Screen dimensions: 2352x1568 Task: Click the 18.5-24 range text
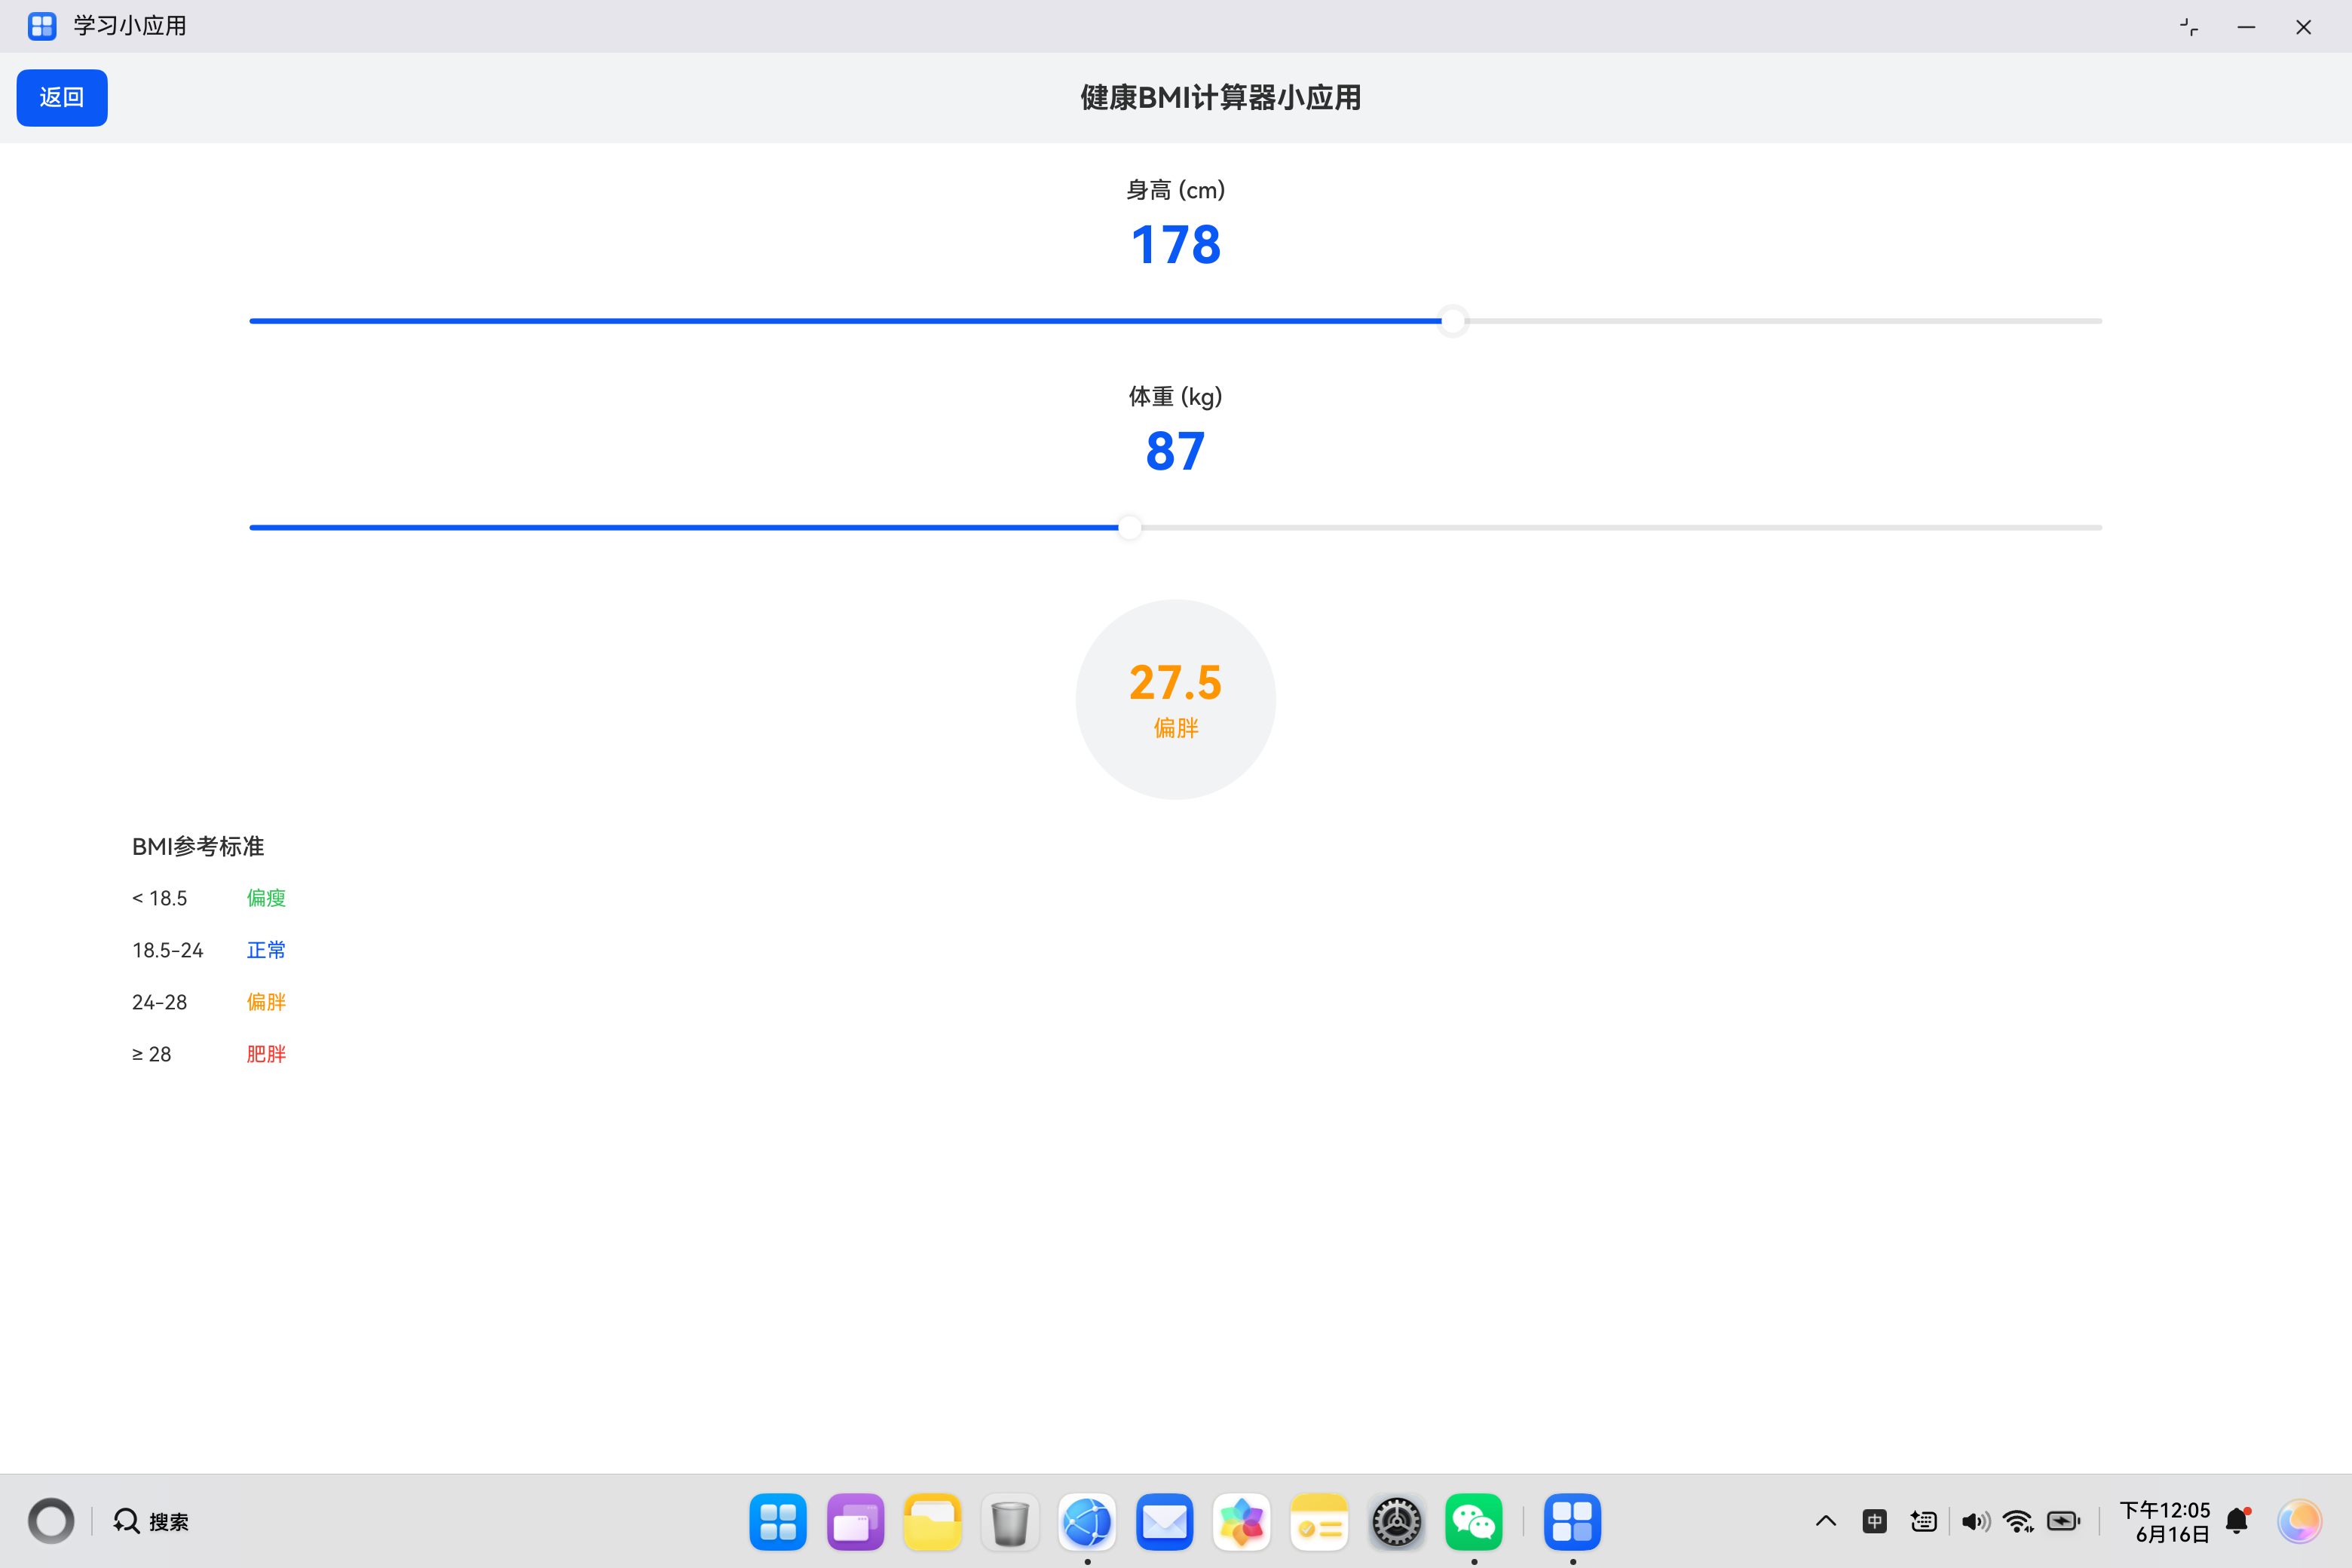[167, 950]
